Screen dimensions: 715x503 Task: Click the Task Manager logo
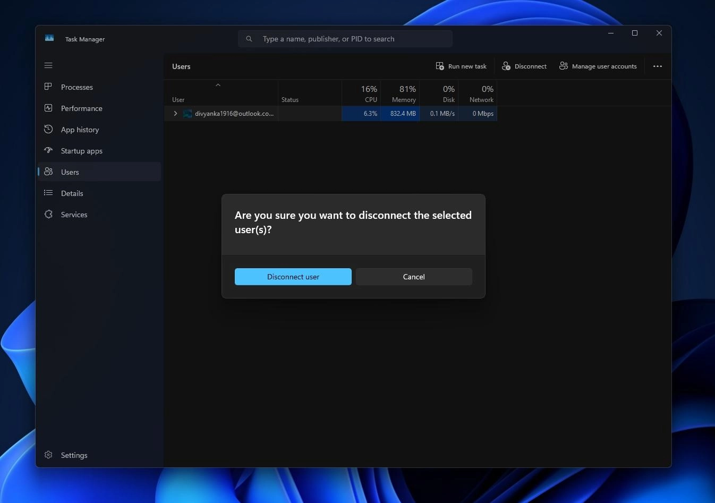[x=49, y=38]
